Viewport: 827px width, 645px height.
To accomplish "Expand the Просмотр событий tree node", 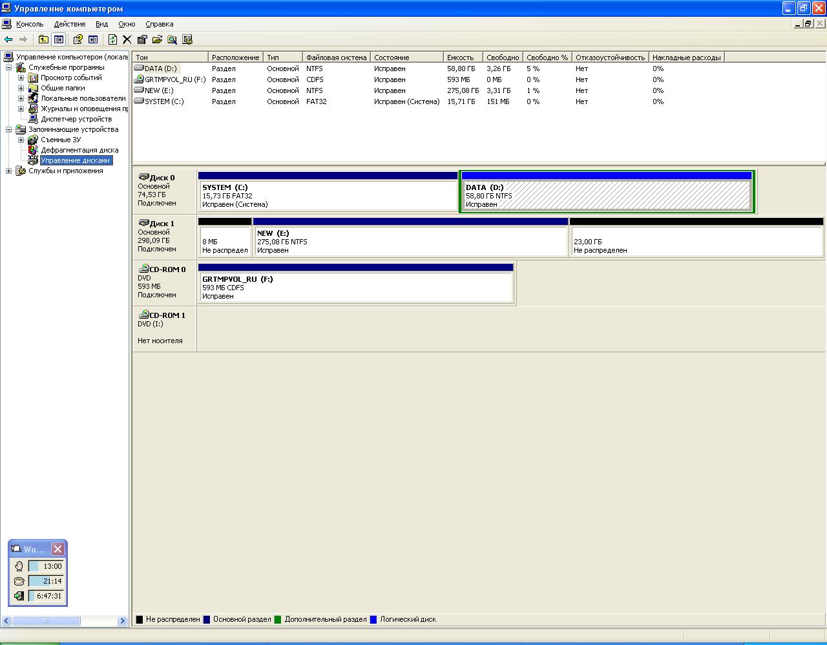I will (x=21, y=78).
